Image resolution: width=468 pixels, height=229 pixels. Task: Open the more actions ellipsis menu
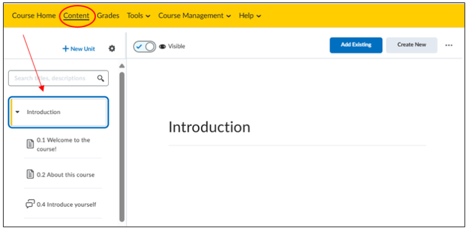449,45
